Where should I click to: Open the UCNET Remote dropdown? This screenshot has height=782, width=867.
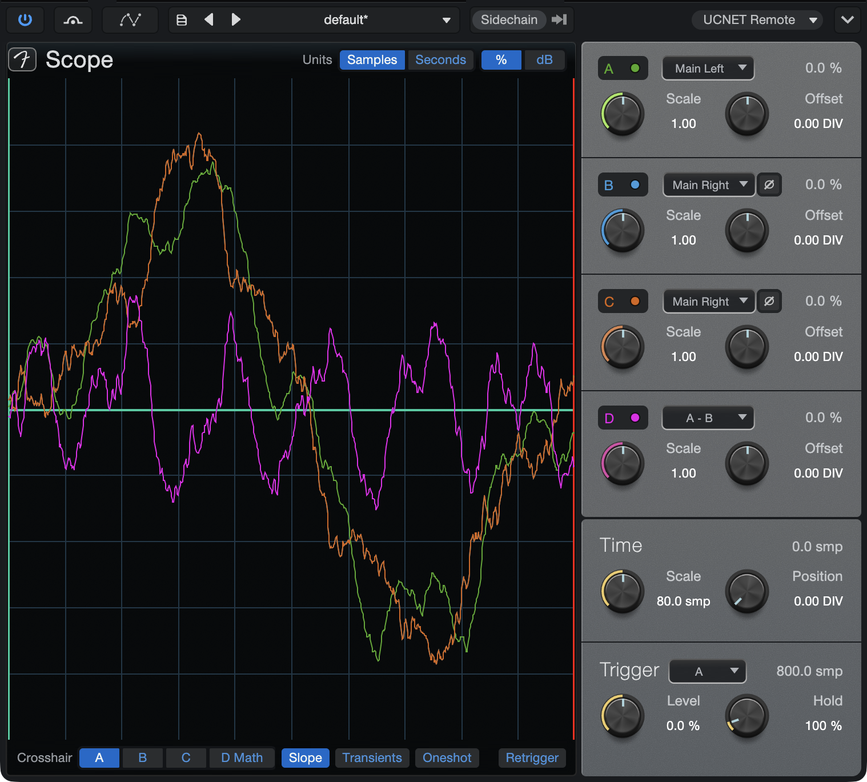click(x=757, y=20)
